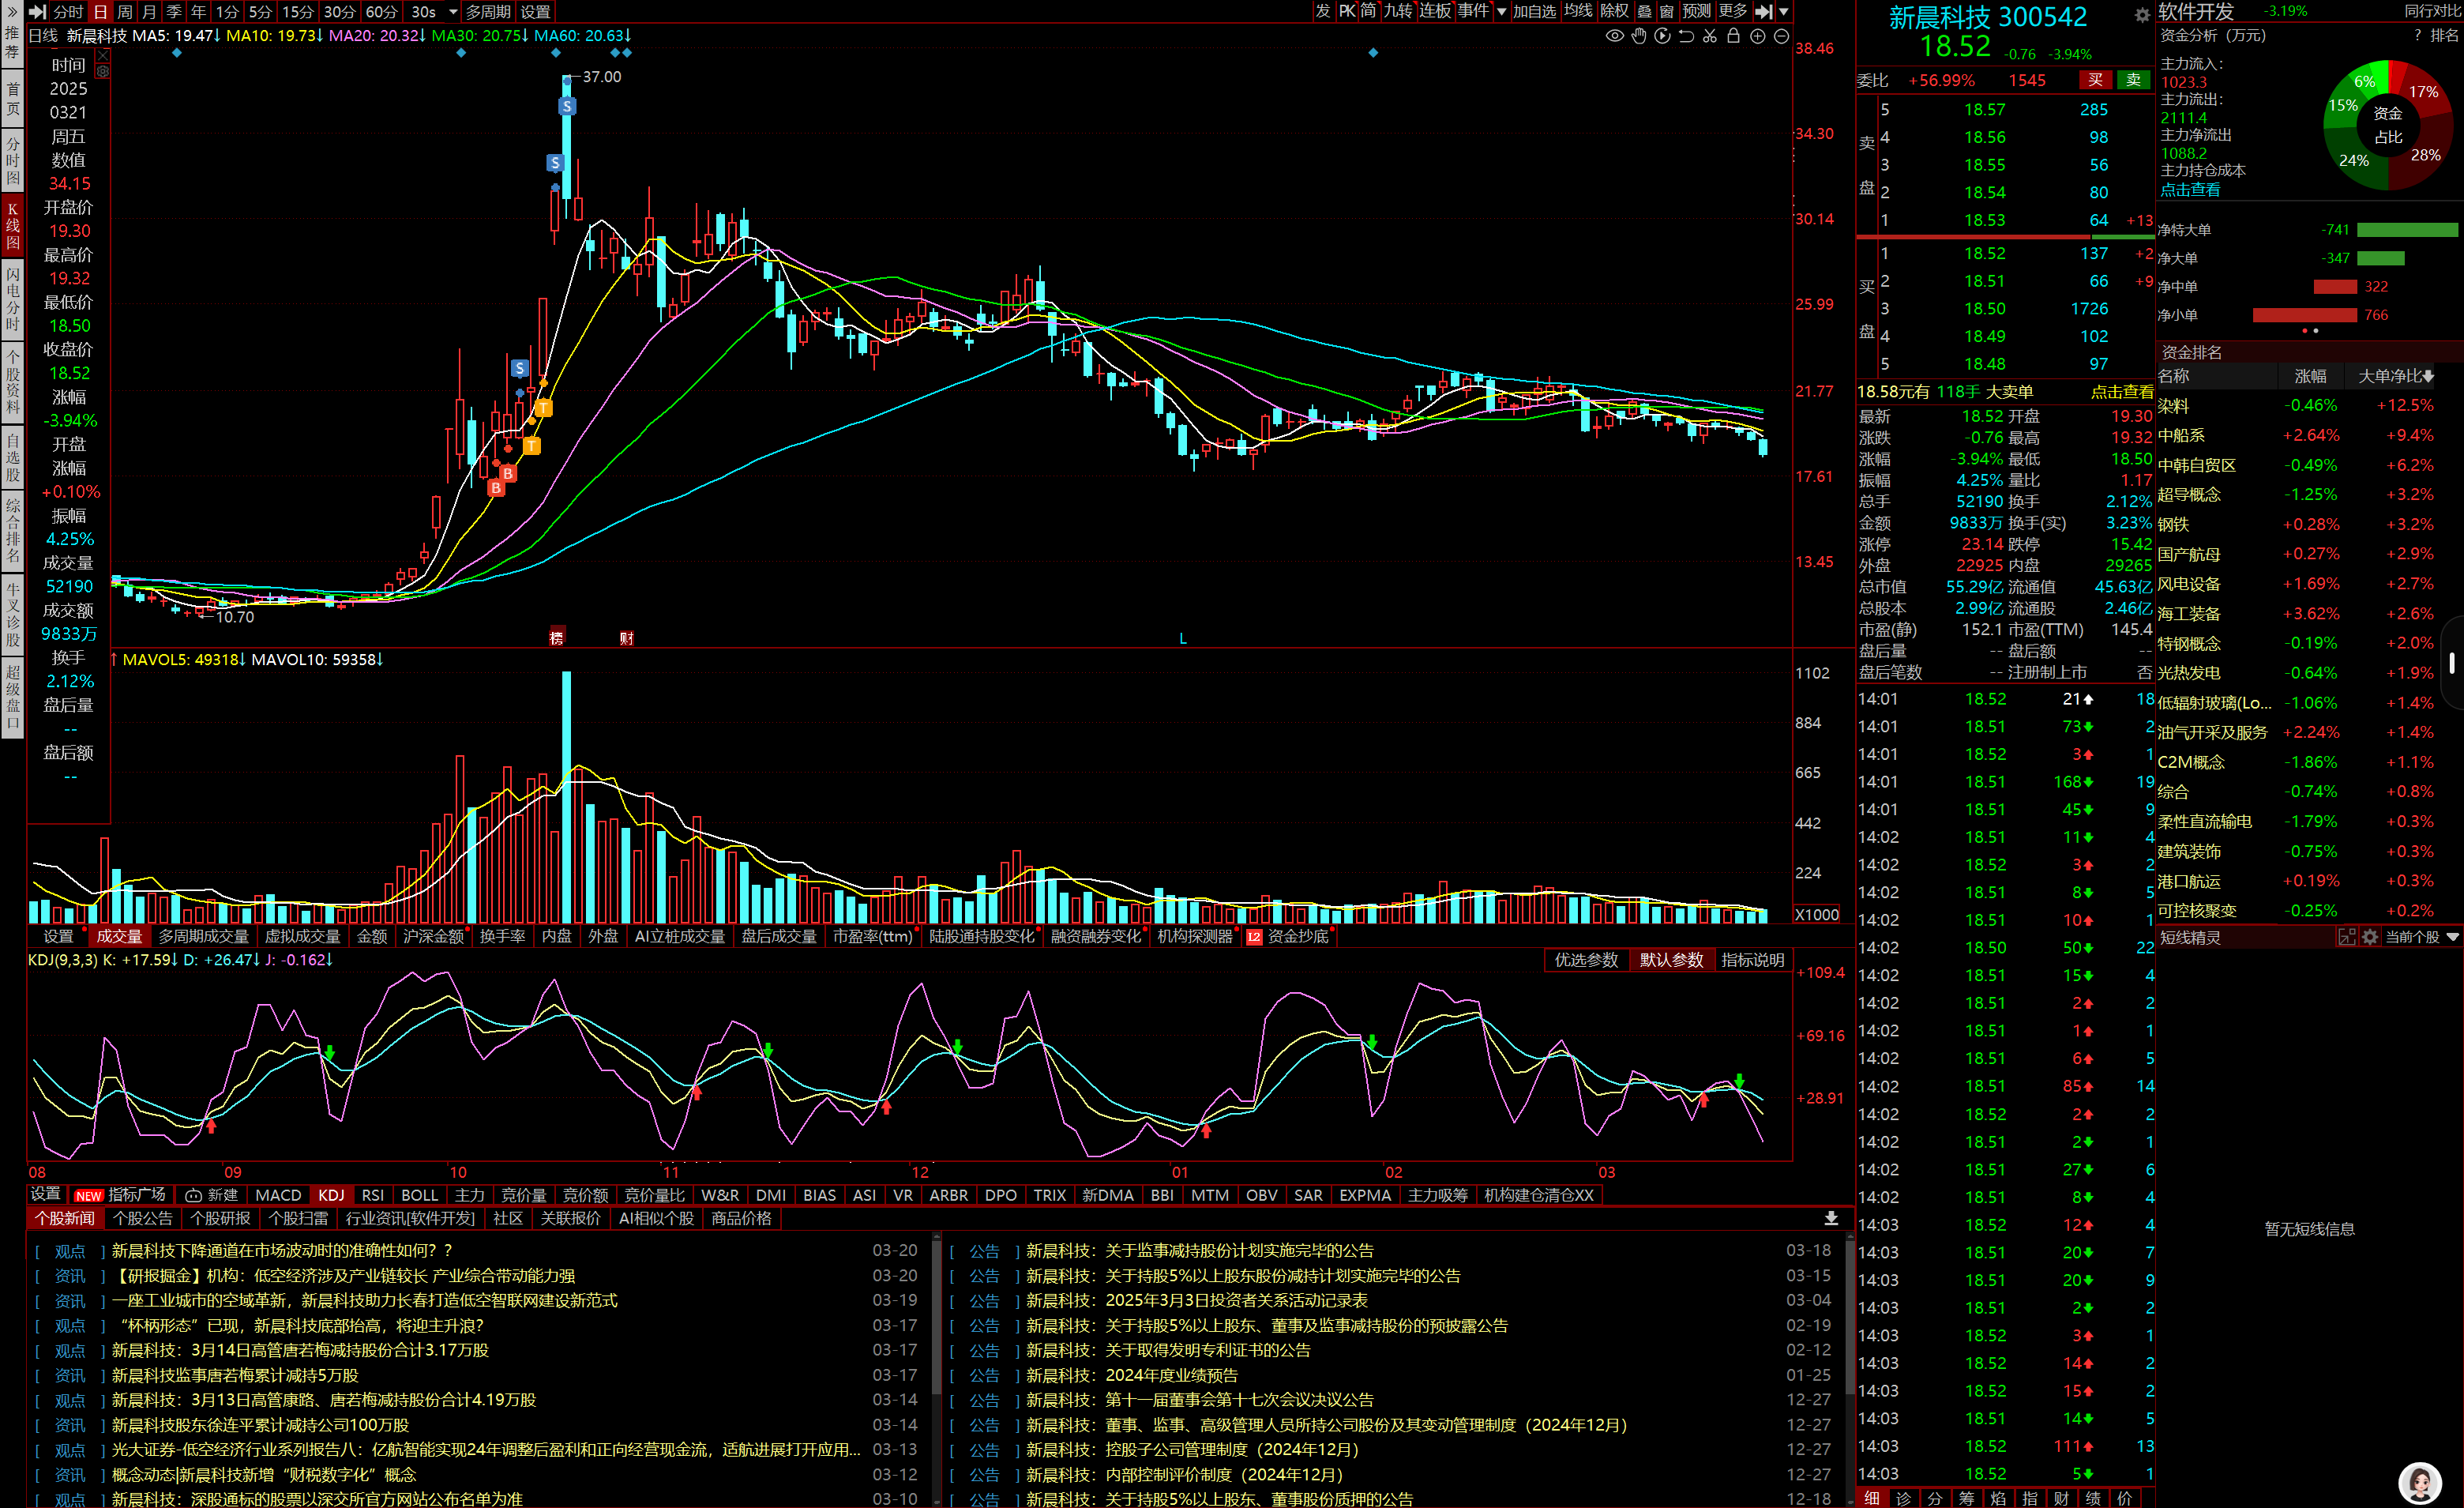Select the hand pan tool icon
2464x1508 pixels.
click(1638, 36)
